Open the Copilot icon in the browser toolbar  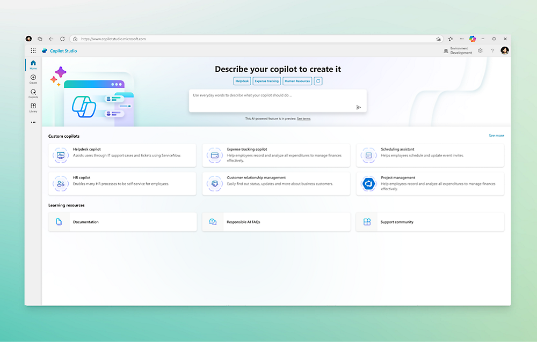[x=472, y=39]
